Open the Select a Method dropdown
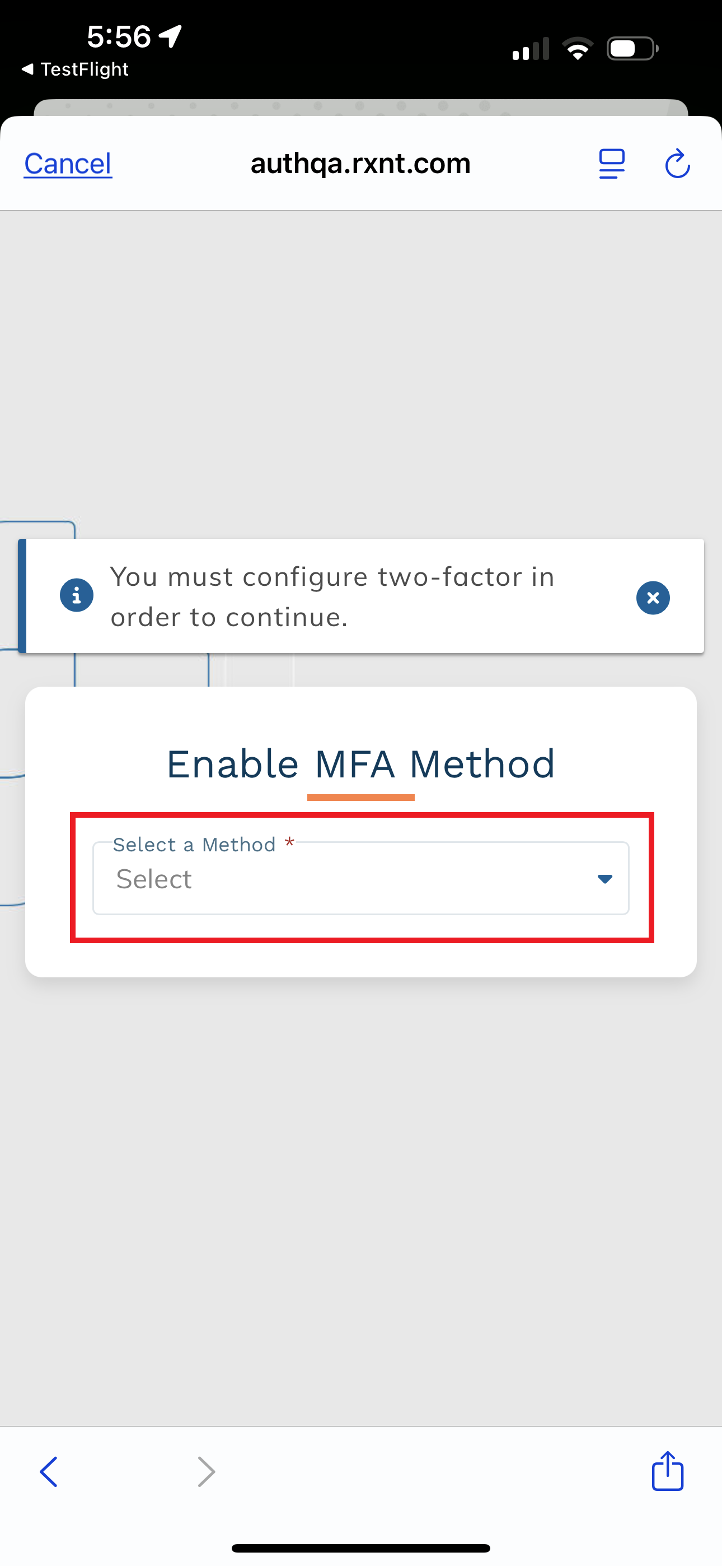The height and width of the screenshot is (1566, 722). 360,878
